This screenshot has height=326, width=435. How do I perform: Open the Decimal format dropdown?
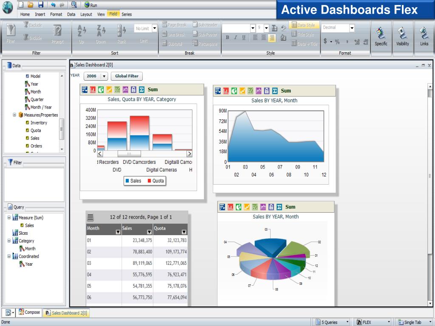[x=352, y=28]
